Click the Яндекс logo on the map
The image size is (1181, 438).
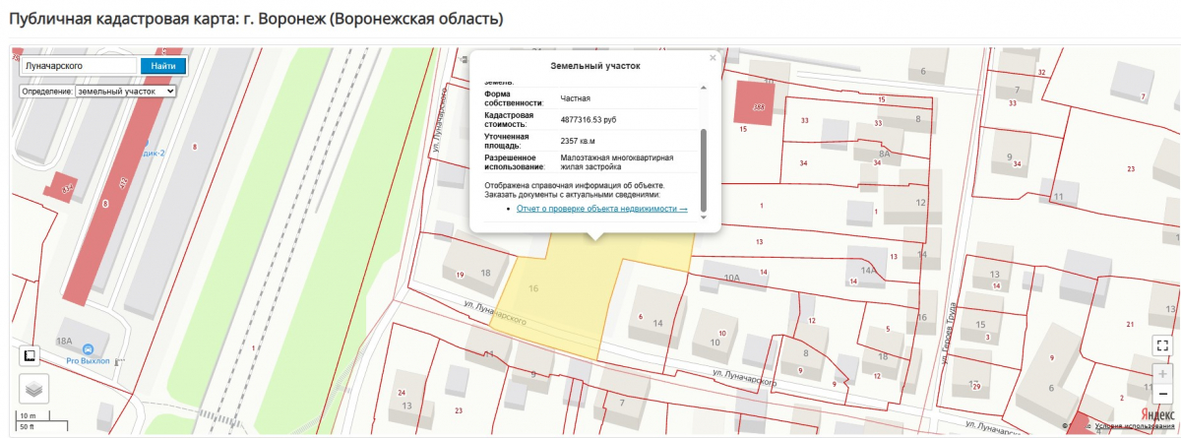pyautogui.click(x=1158, y=413)
